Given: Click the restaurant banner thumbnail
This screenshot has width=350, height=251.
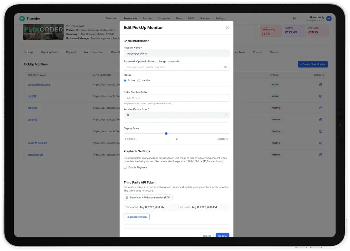Looking at the screenshot, I should (x=43, y=32).
